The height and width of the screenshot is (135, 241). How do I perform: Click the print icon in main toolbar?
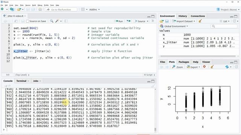pyautogui.click(x=40, y=9)
